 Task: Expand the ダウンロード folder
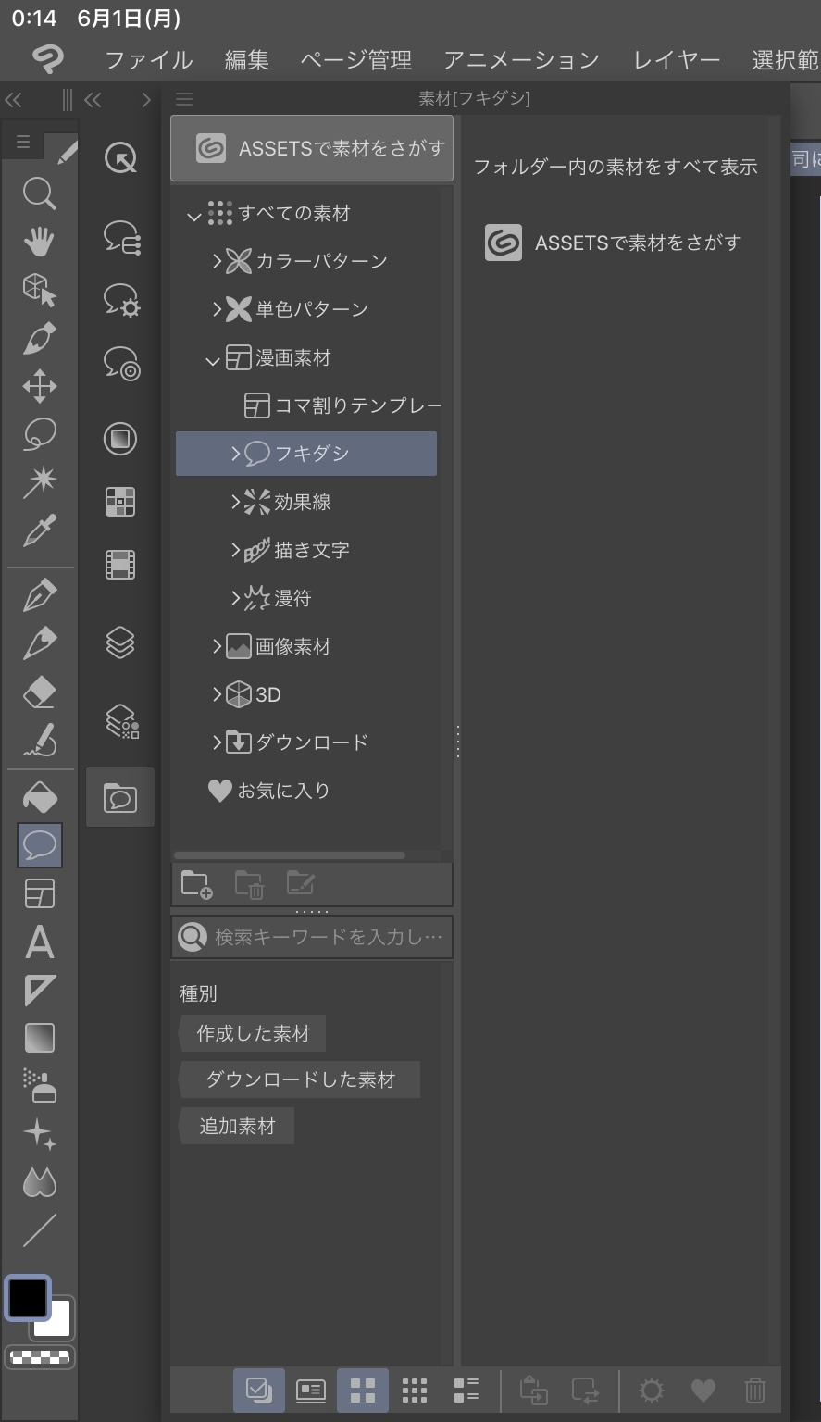pyautogui.click(x=217, y=742)
